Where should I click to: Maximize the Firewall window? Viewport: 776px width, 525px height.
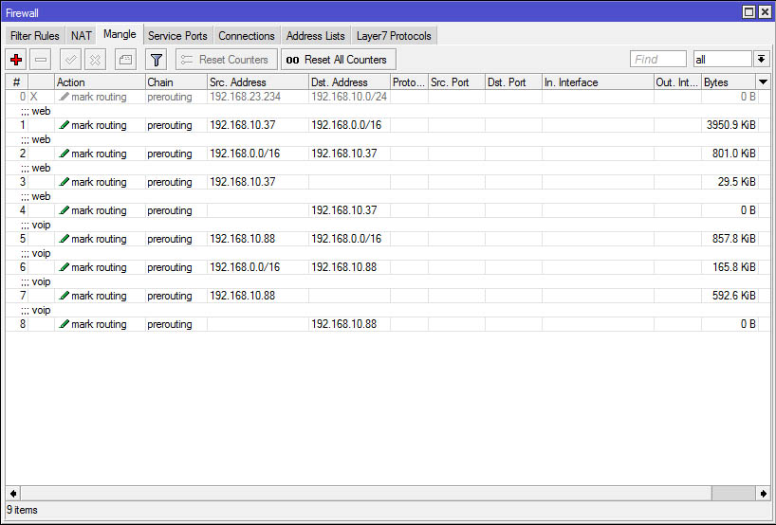[749, 12]
